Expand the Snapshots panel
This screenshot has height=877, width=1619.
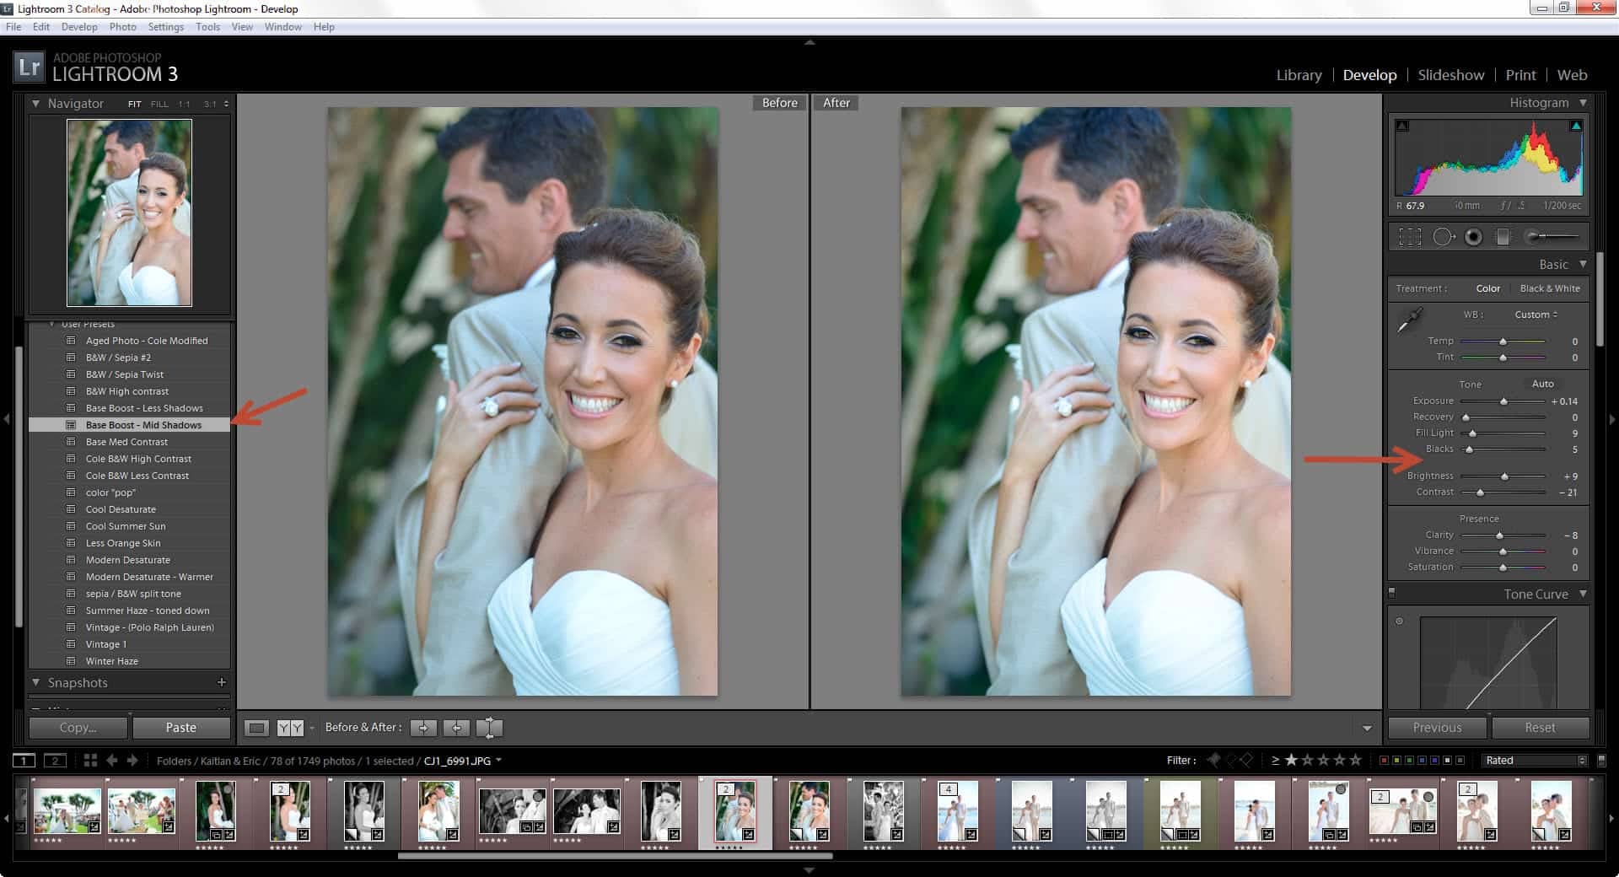(x=36, y=682)
